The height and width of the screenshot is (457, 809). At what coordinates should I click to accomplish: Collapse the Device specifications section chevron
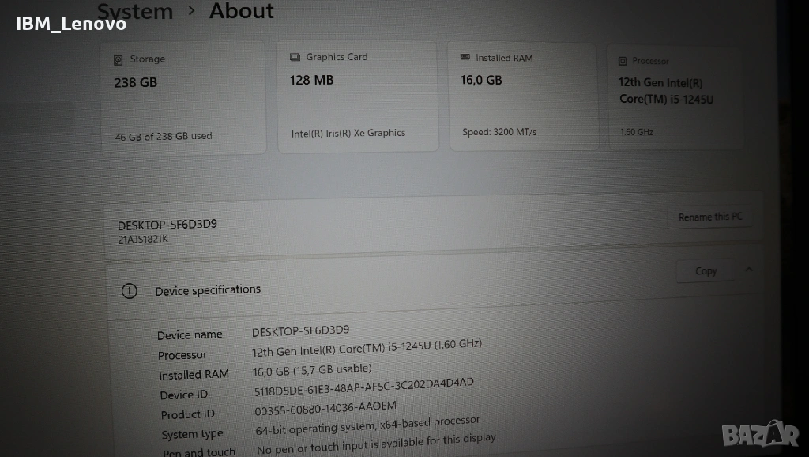tap(749, 270)
